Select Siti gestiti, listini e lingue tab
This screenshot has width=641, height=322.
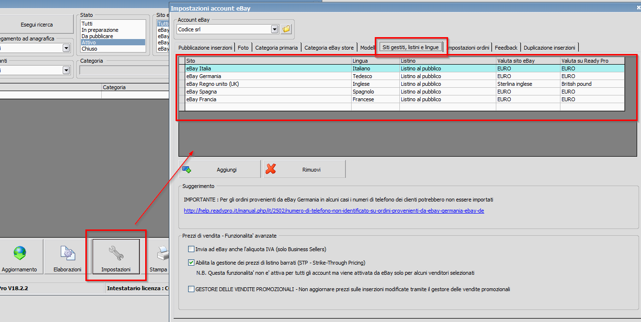pyautogui.click(x=410, y=47)
